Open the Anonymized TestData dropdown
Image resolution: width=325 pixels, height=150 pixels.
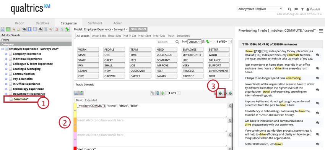260,9
